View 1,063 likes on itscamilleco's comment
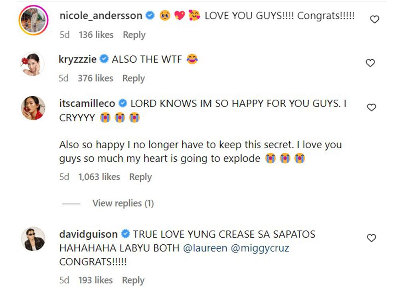399x299 pixels. point(99,177)
